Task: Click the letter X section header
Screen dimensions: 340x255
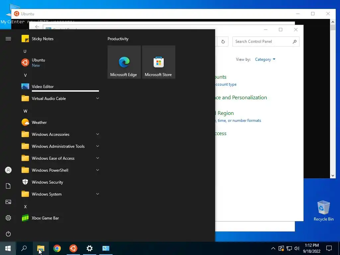Action: click(x=25, y=207)
